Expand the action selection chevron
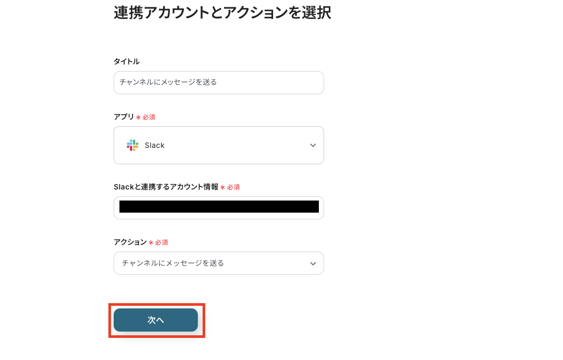The image size is (563, 360). [x=313, y=263]
